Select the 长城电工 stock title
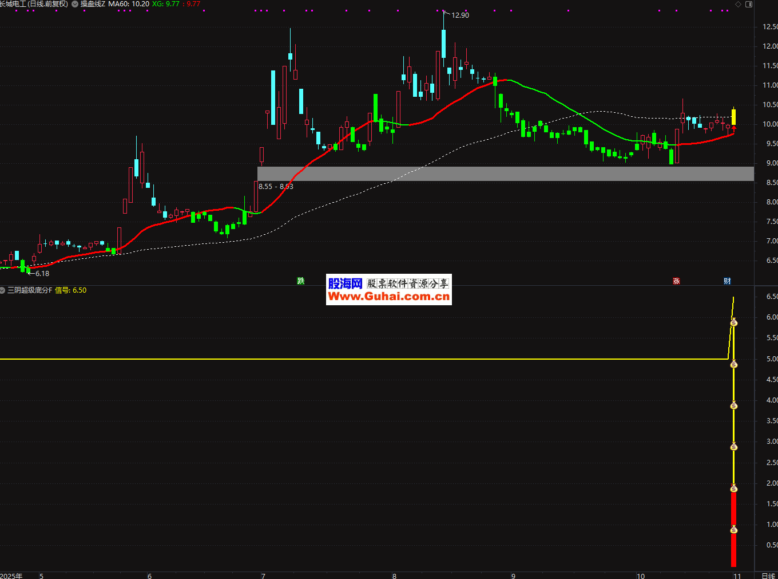 coord(34,4)
